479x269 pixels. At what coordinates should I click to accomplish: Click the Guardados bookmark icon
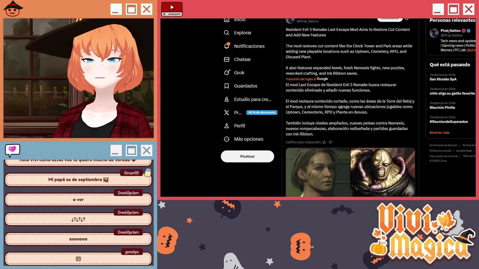tap(226, 86)
